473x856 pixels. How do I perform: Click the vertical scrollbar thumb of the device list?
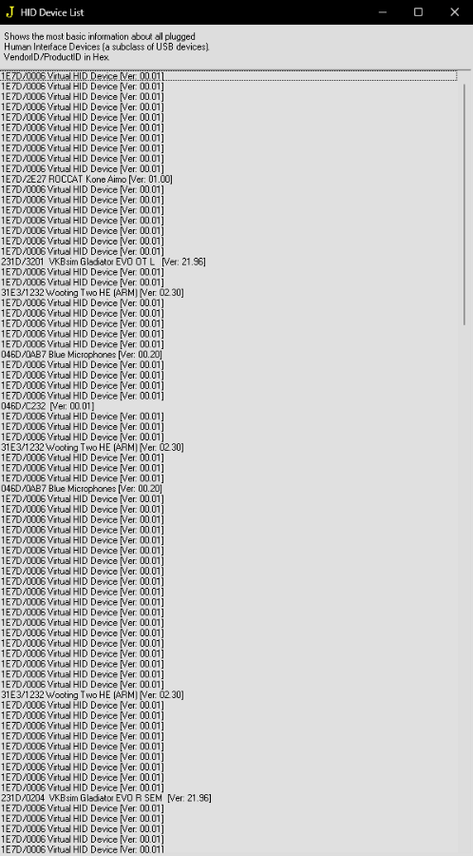point(464,204)
